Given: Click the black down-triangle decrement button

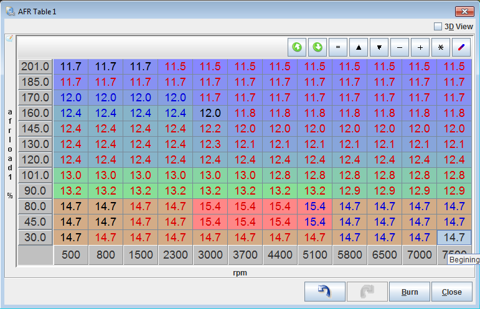Looking at the screenshot, I should [x=379, y=47].
